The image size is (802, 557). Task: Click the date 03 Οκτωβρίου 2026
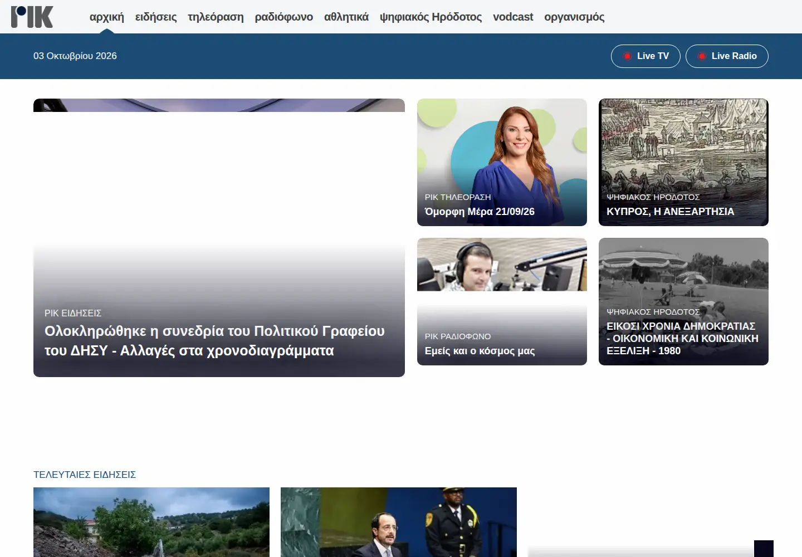pyautogui.click(x=75, y=56)
